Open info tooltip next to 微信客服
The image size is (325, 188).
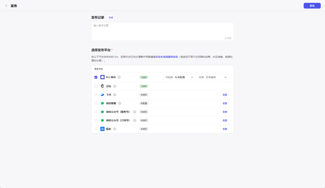tap(119, 103)
